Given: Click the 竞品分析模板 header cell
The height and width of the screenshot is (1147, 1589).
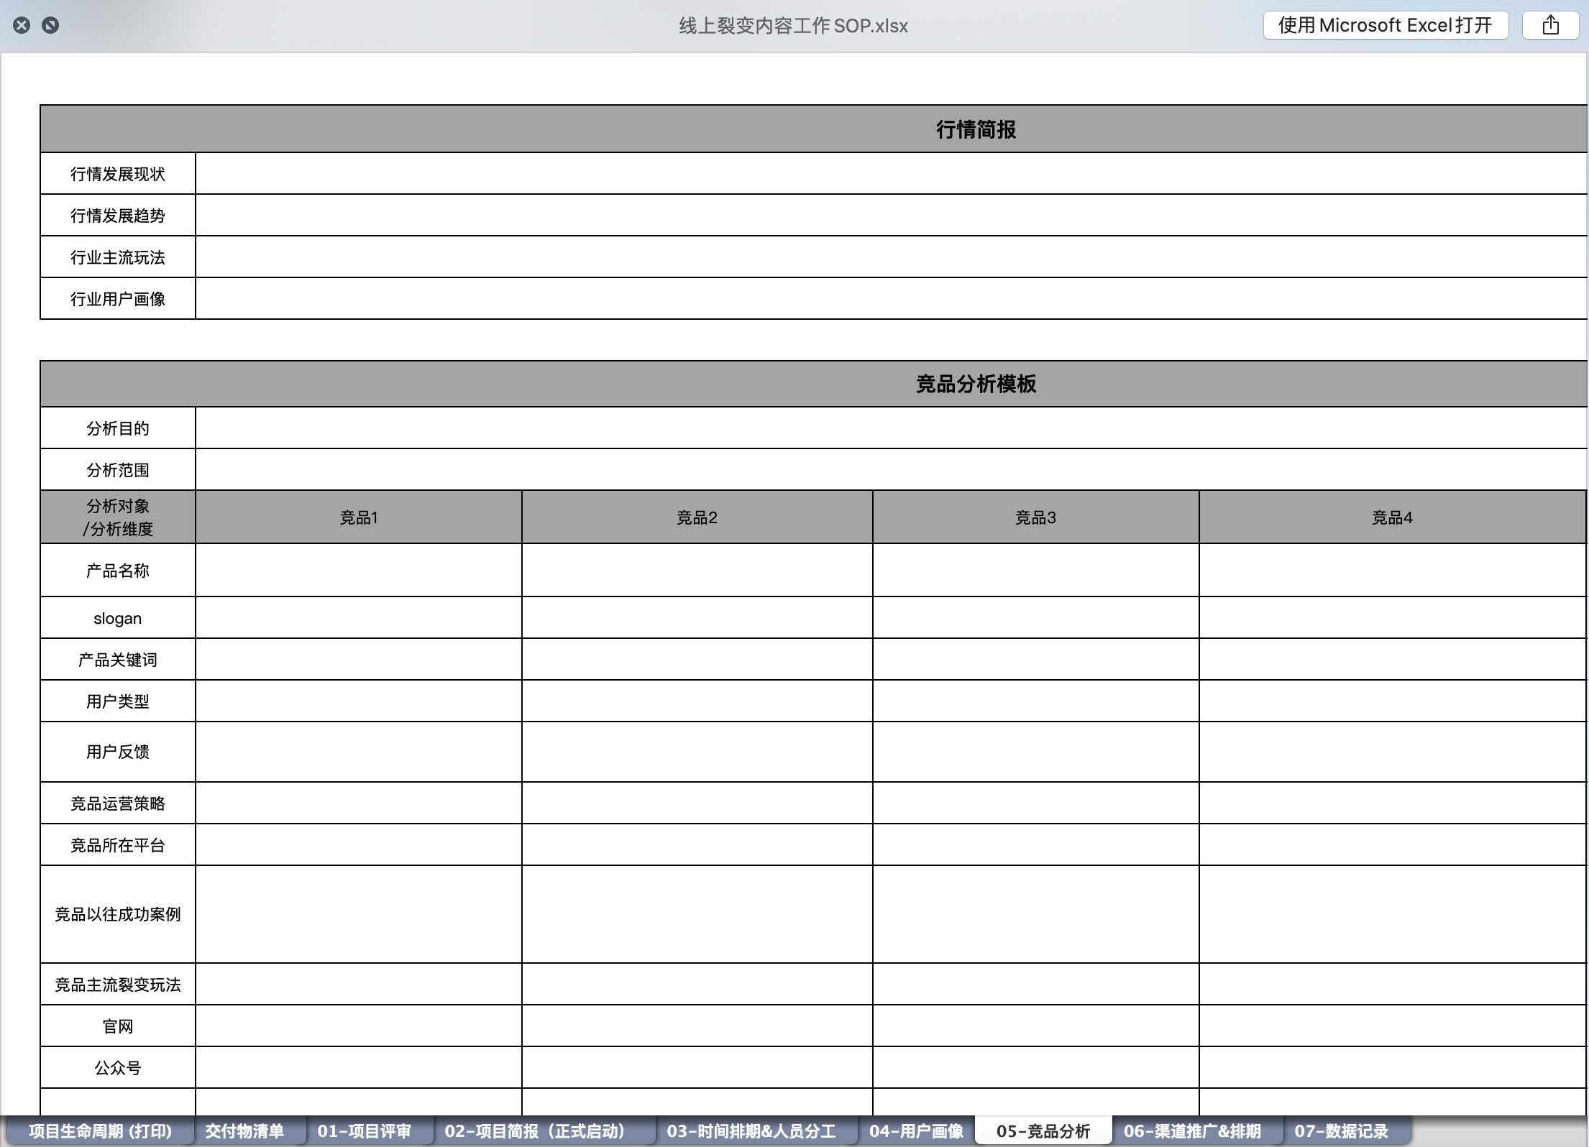Looking at the screenshot, I should tap(975, 384).
